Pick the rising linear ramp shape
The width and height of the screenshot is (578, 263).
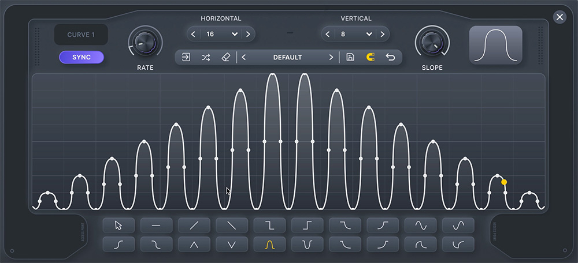coord(194,226)
